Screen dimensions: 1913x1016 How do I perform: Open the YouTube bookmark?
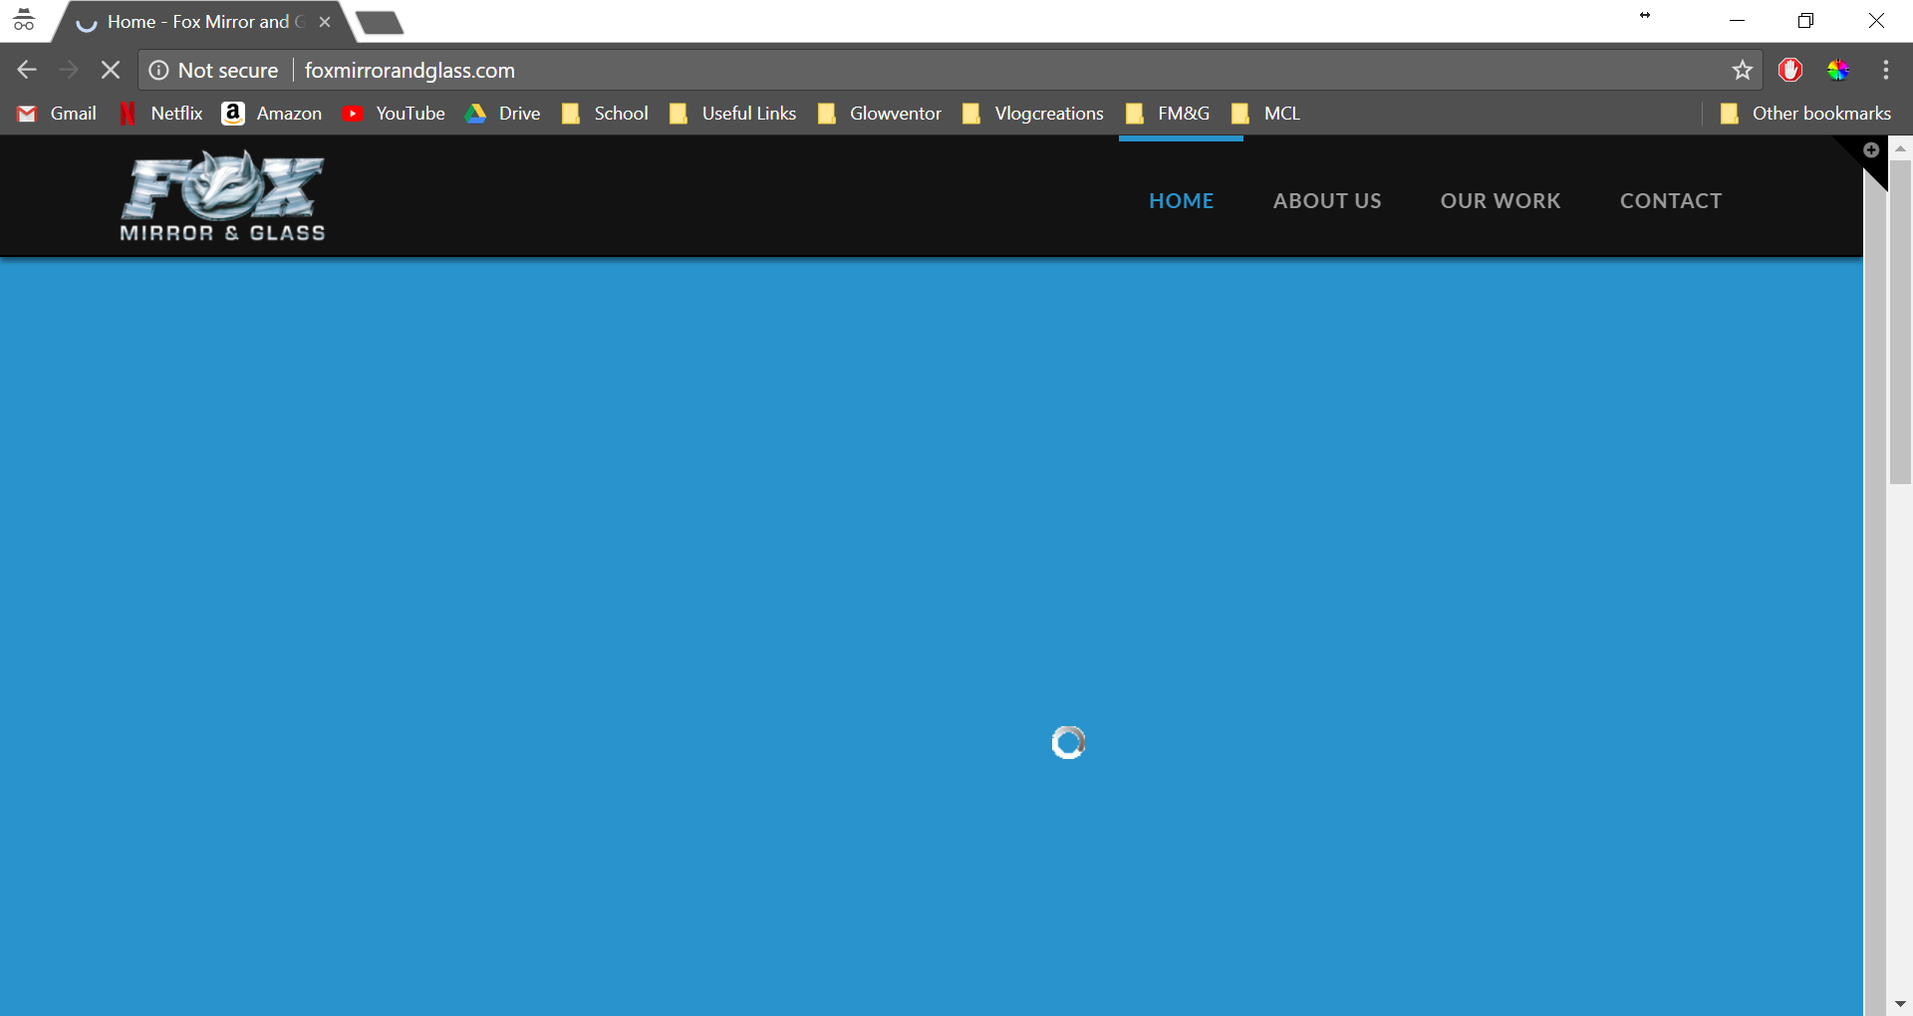(394, 114)
